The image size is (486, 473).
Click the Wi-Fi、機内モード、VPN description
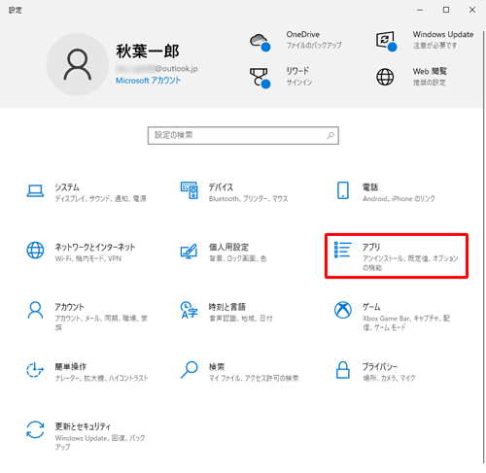88,258
